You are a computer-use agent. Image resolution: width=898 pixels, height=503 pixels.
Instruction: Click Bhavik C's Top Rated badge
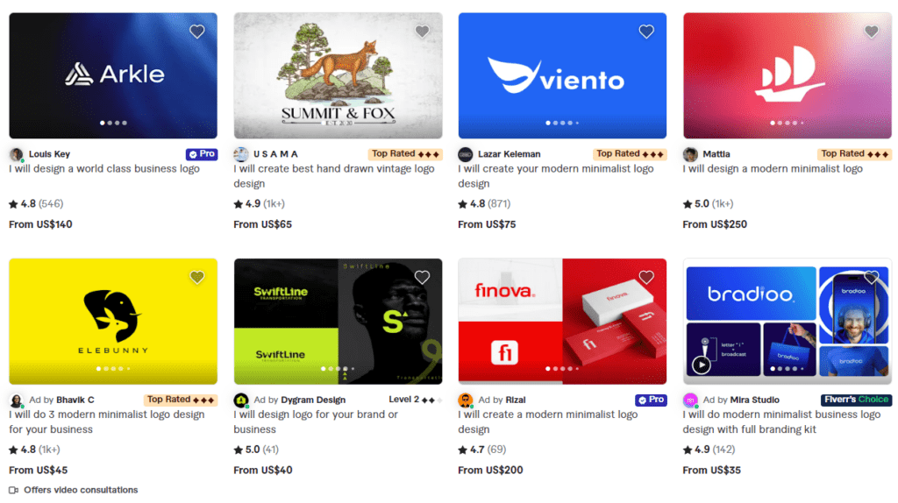pos(181,400)
